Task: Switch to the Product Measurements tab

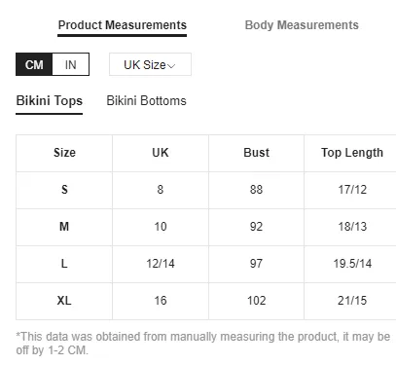Action: pos(123,25)
